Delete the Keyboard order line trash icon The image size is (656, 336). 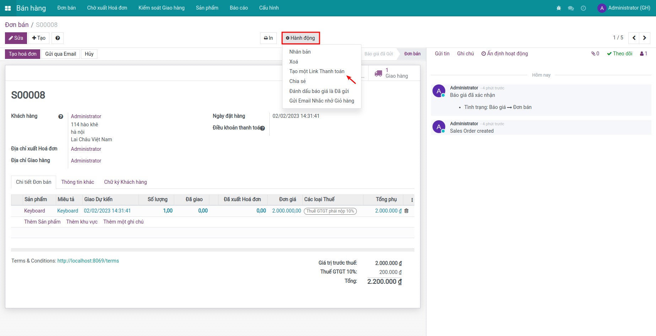407,211
